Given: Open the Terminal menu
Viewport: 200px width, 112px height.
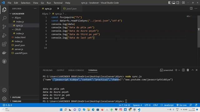Looking at the screenshot, I should (x=58, y=3).
